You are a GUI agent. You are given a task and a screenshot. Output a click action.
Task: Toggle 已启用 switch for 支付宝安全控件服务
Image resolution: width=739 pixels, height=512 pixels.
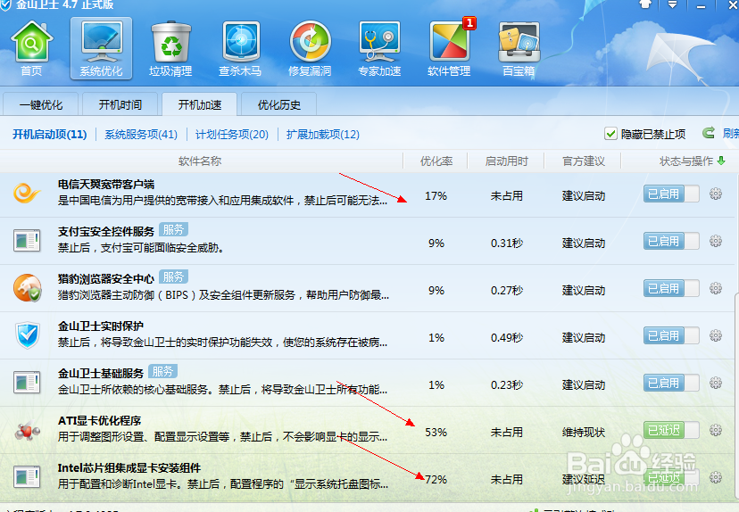coord(671,241)
